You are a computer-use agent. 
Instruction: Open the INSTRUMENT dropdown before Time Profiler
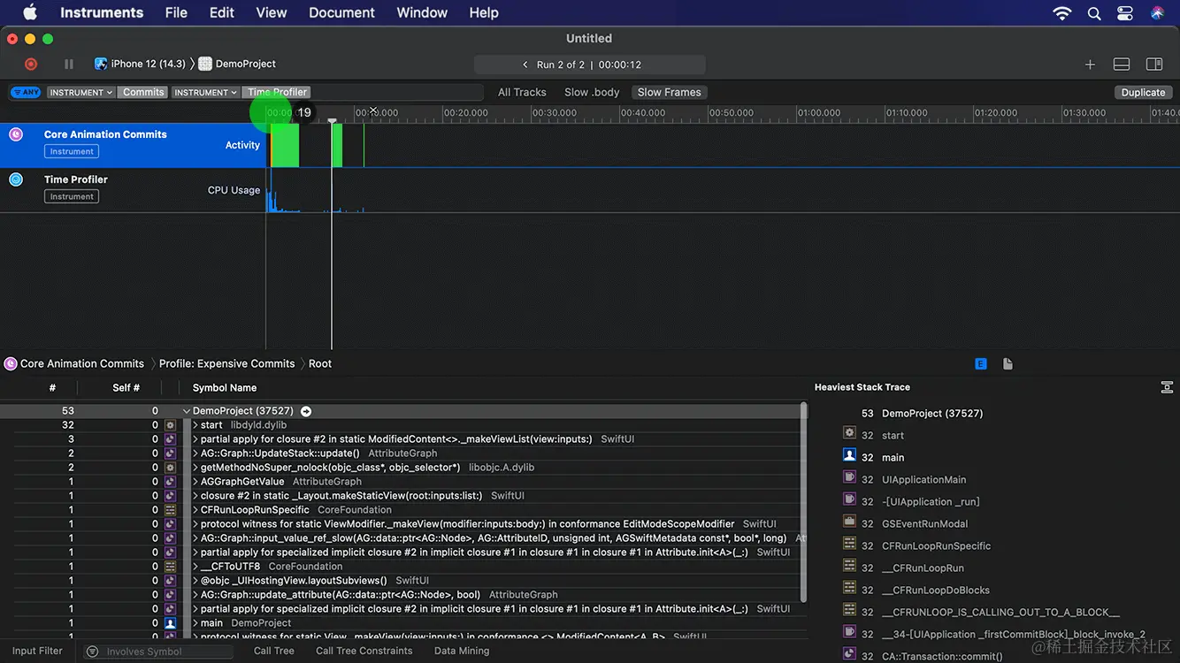(205, 92)
